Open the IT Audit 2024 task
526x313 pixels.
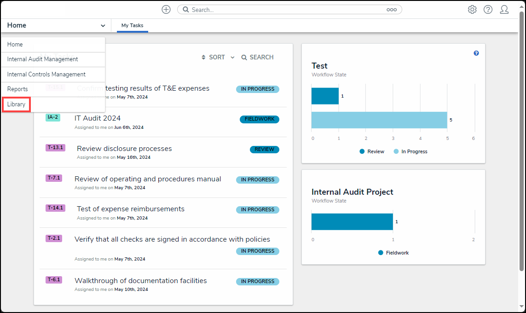[x=98, y=118]
